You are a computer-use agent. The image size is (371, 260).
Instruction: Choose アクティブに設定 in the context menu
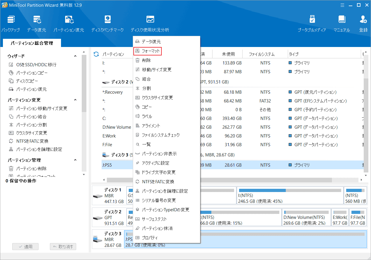pos(166,163)
